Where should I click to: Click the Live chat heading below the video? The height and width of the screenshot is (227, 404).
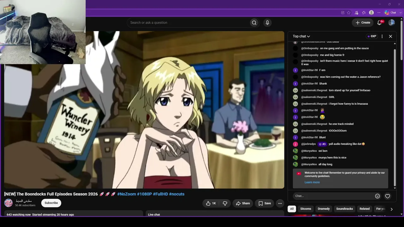click(x=154, y=215)
